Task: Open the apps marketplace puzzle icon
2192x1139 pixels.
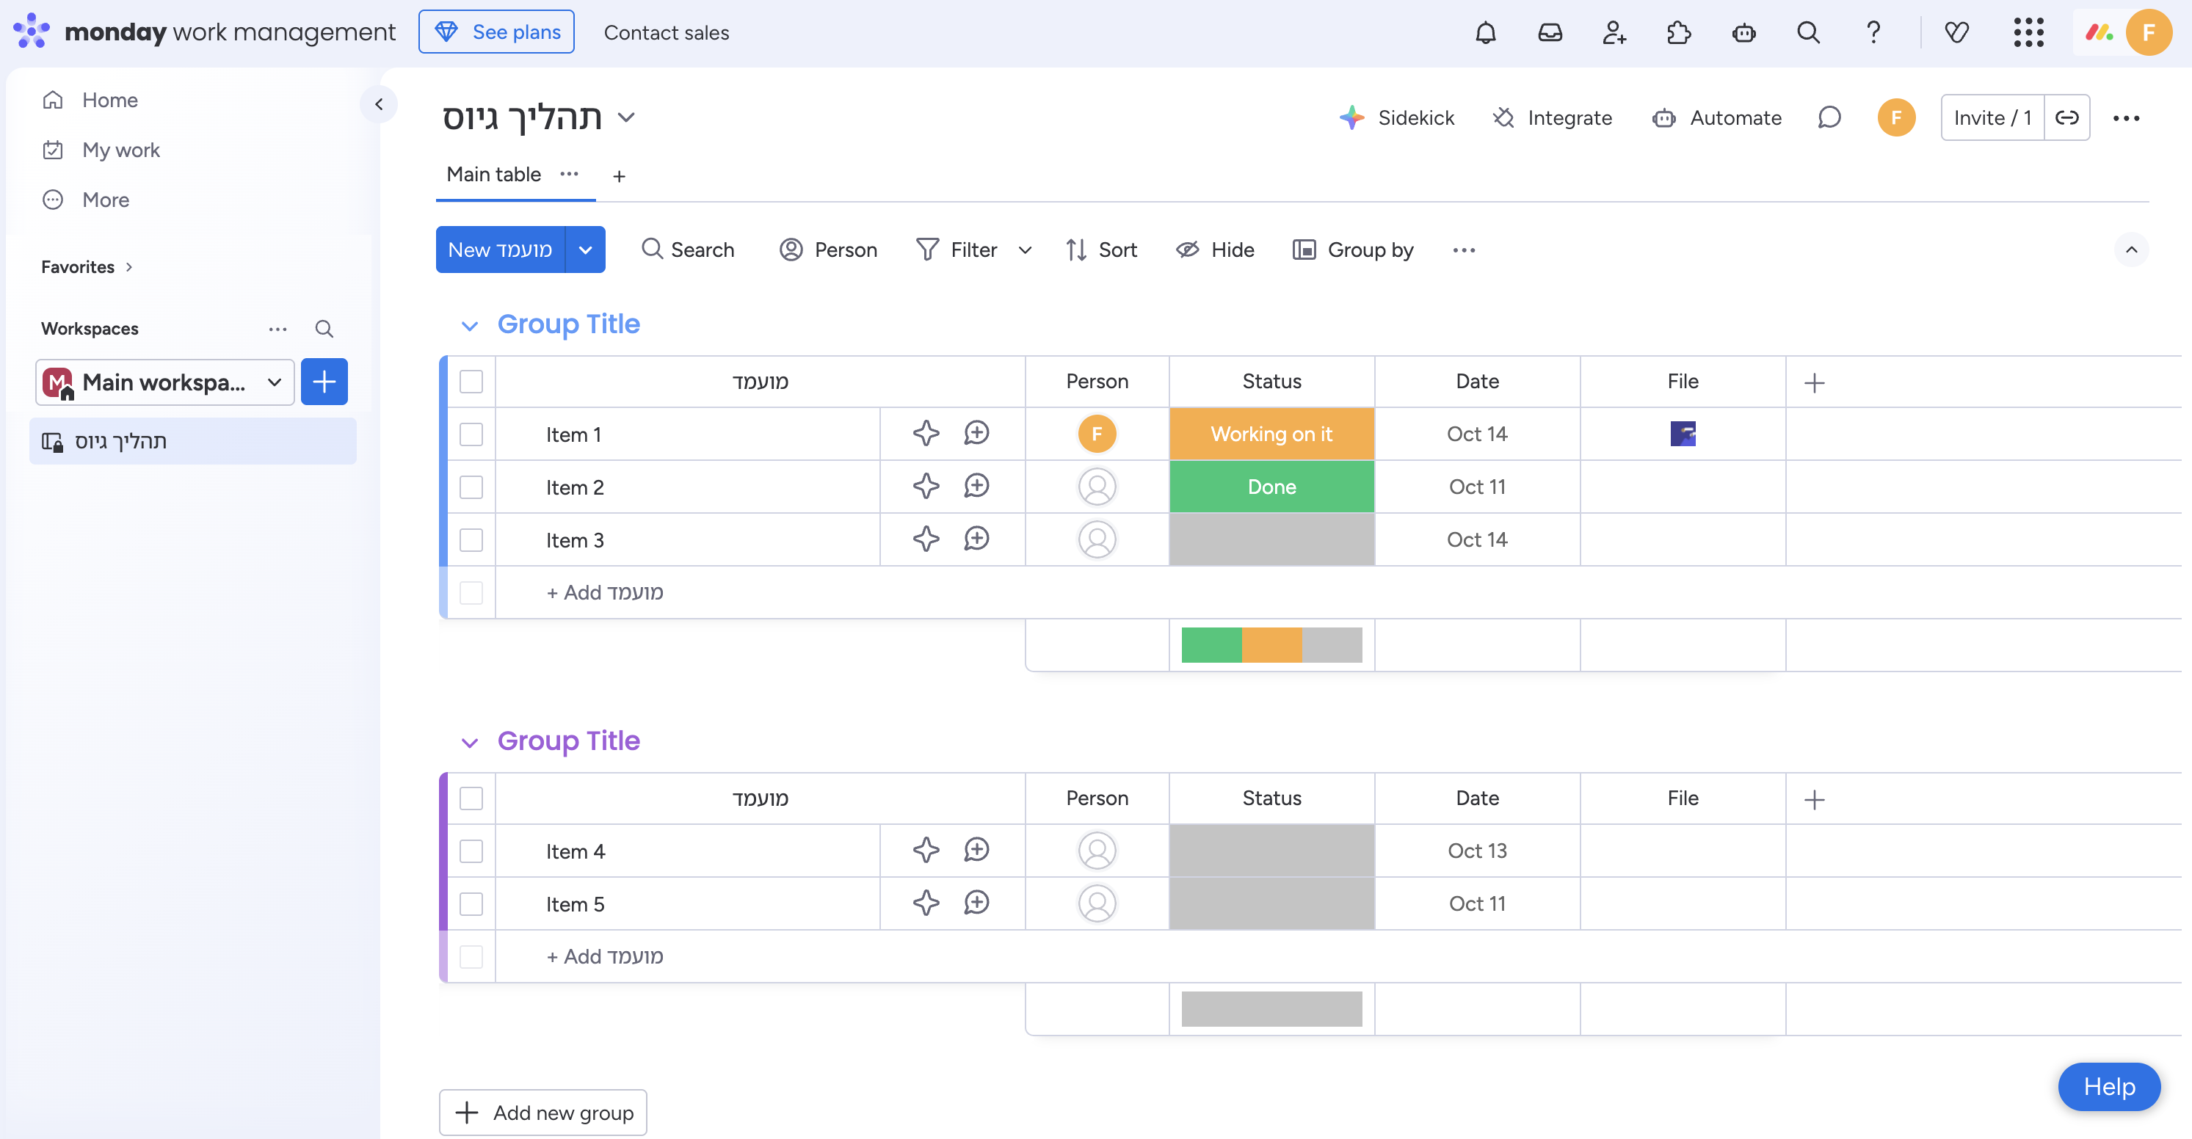Action: point(1678,32)
